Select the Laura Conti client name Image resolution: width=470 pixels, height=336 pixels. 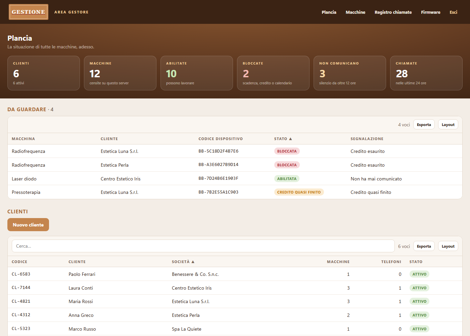click(81, 288)
